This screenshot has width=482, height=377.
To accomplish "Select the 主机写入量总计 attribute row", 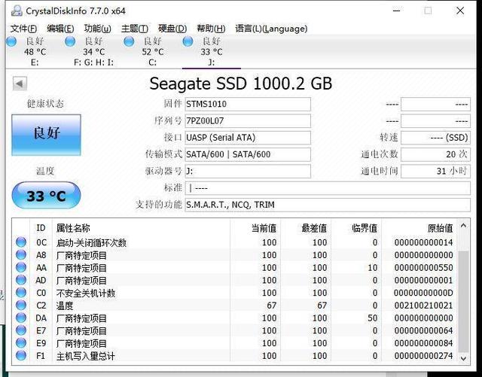I will pos(235,356).
